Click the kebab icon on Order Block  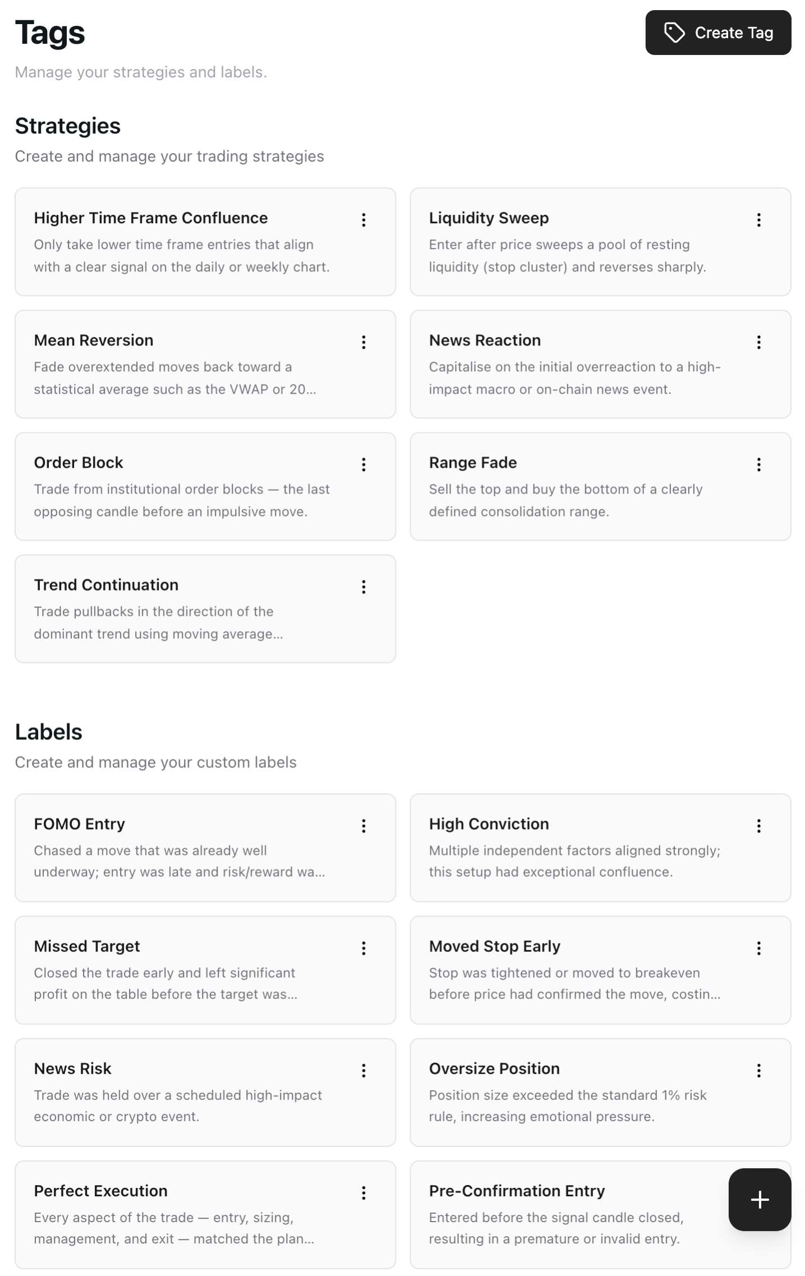click(364, 464)
